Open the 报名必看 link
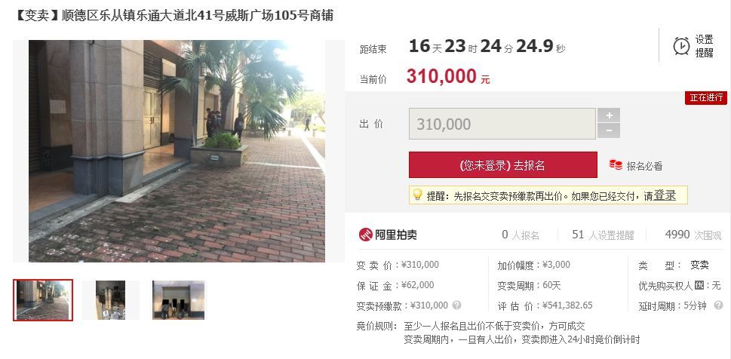 [x=644, y=166]
